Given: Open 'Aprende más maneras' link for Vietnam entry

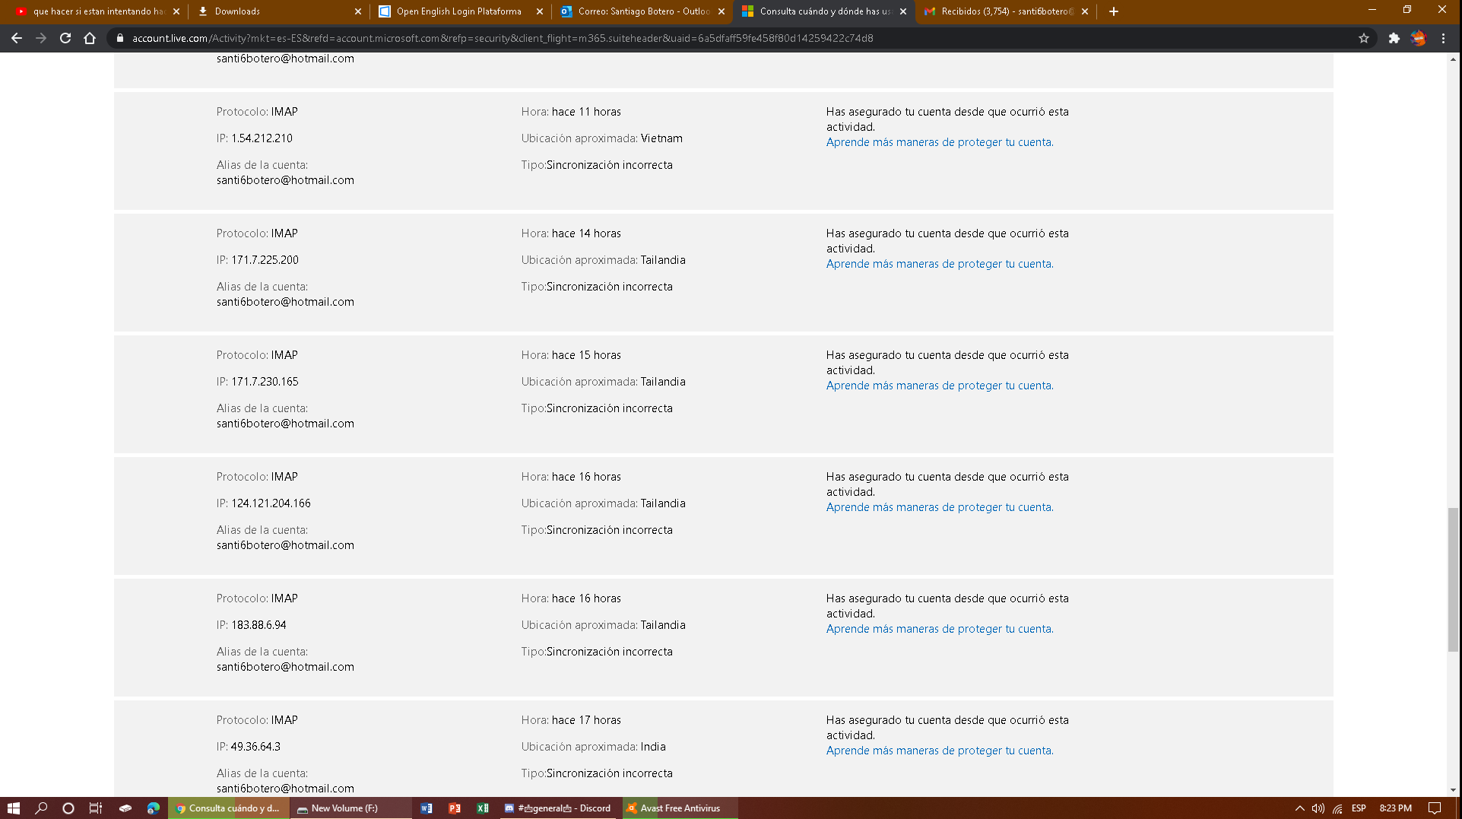Looking at the screenshot, I should coord(940,142).
